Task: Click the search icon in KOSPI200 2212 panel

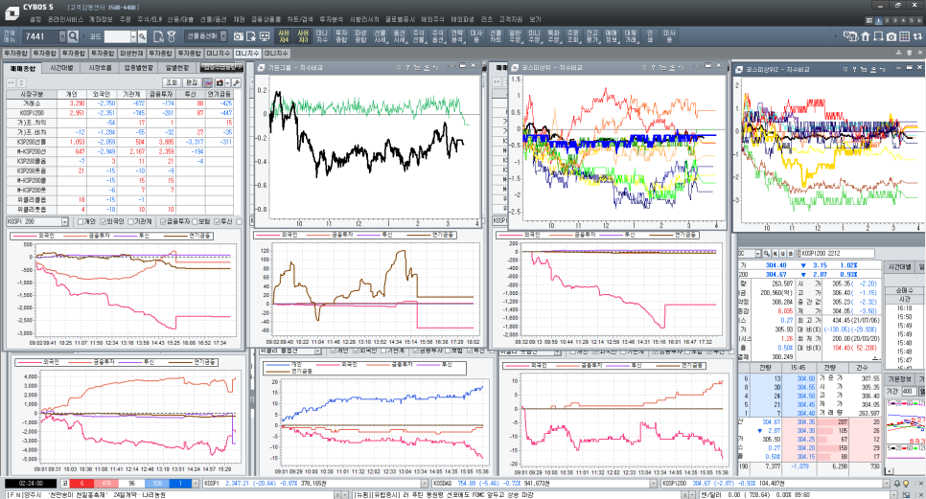Action: (x=767, y=254)
